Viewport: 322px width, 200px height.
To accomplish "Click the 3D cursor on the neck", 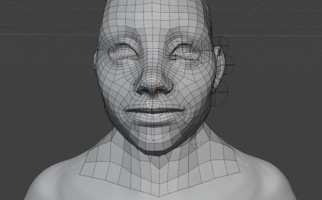I will (197, 143).
